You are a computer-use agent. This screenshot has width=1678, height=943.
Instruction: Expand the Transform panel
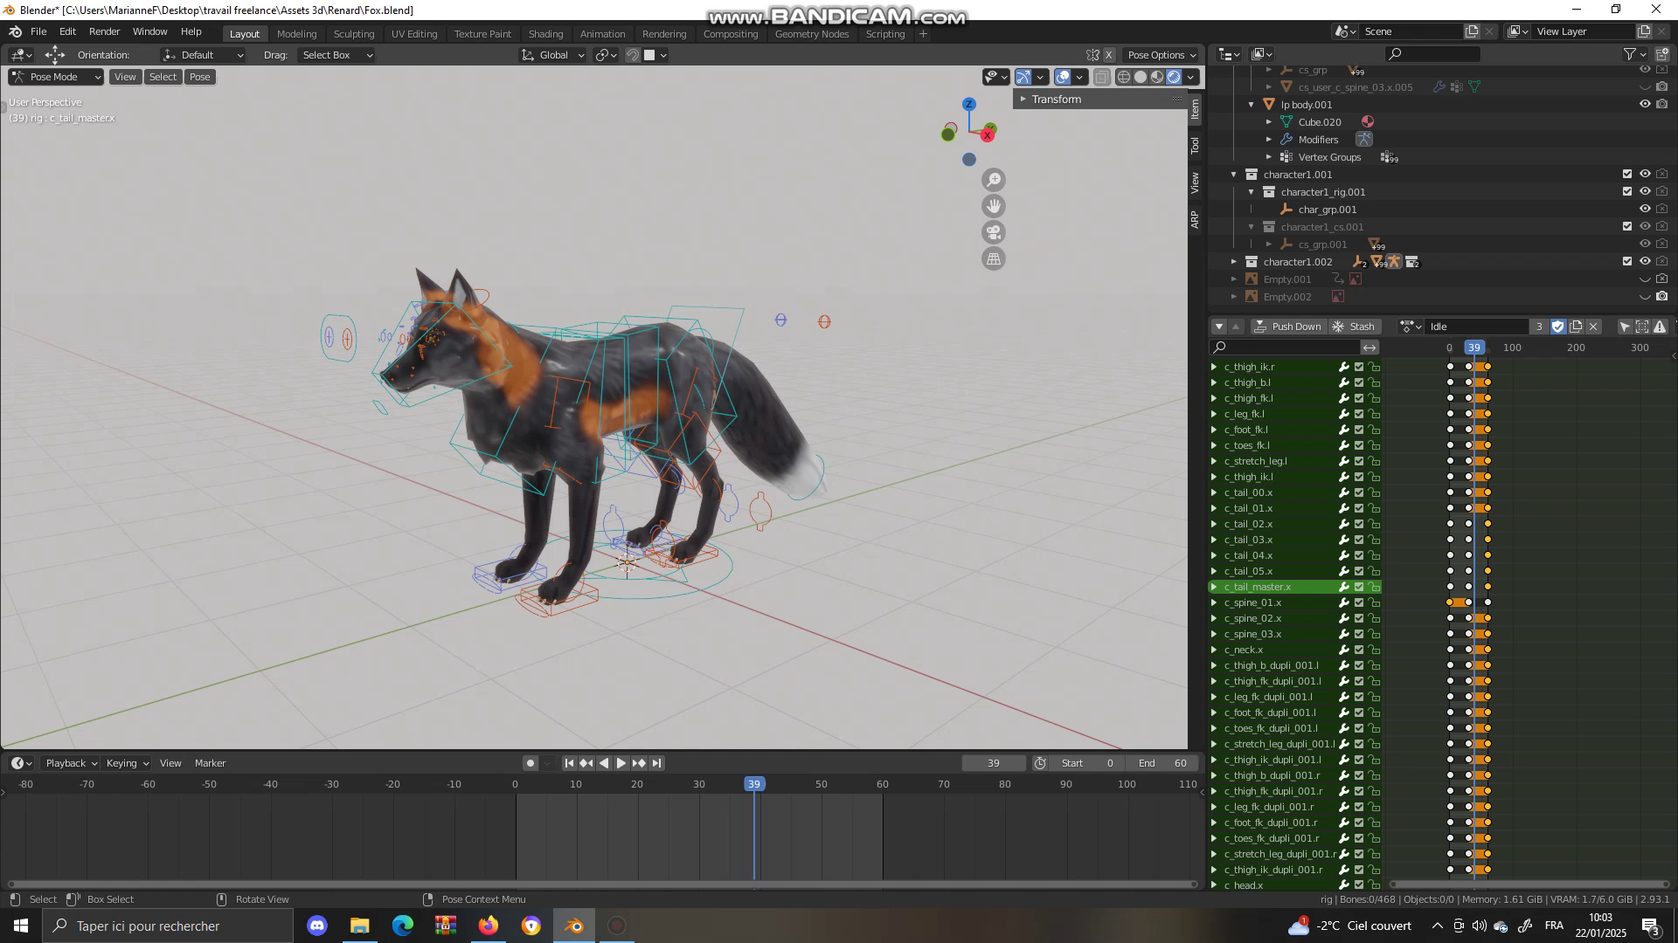click(x=1023, y=100)
